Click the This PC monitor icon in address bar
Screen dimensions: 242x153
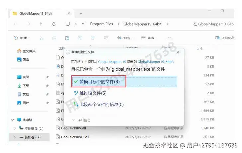point(68,24)
